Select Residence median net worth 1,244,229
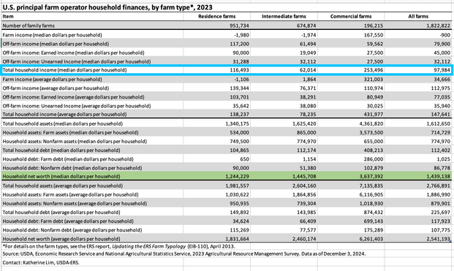The width and height of the screenshot is (454, 271). point(237,177)
